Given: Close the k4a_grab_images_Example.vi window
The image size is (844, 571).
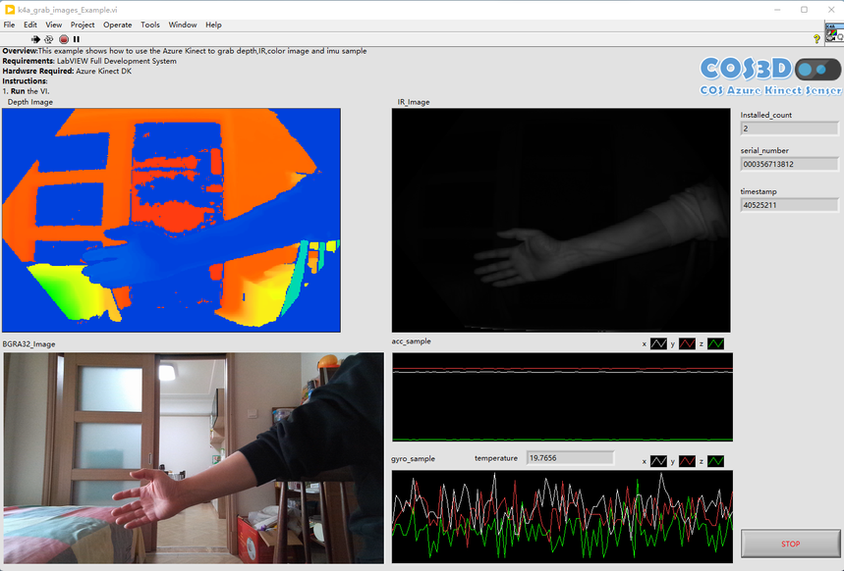Looking at the screenshot, I should 830,10.
